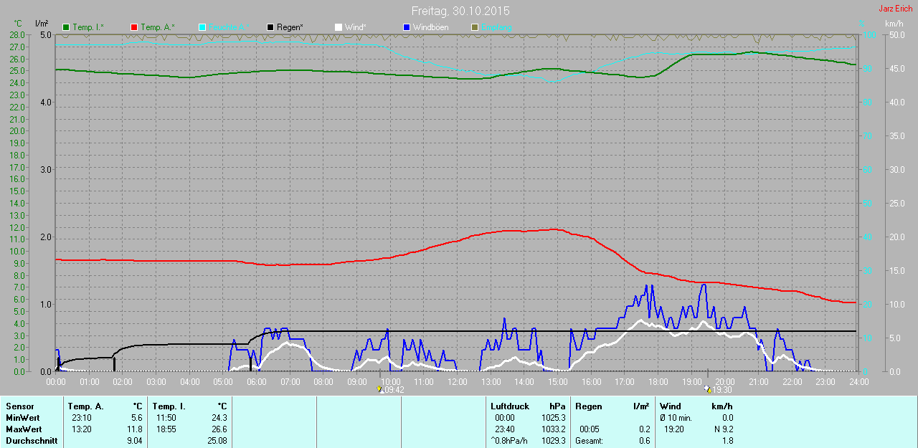Click the average wind value 1.8

click(x=727, y=441)
